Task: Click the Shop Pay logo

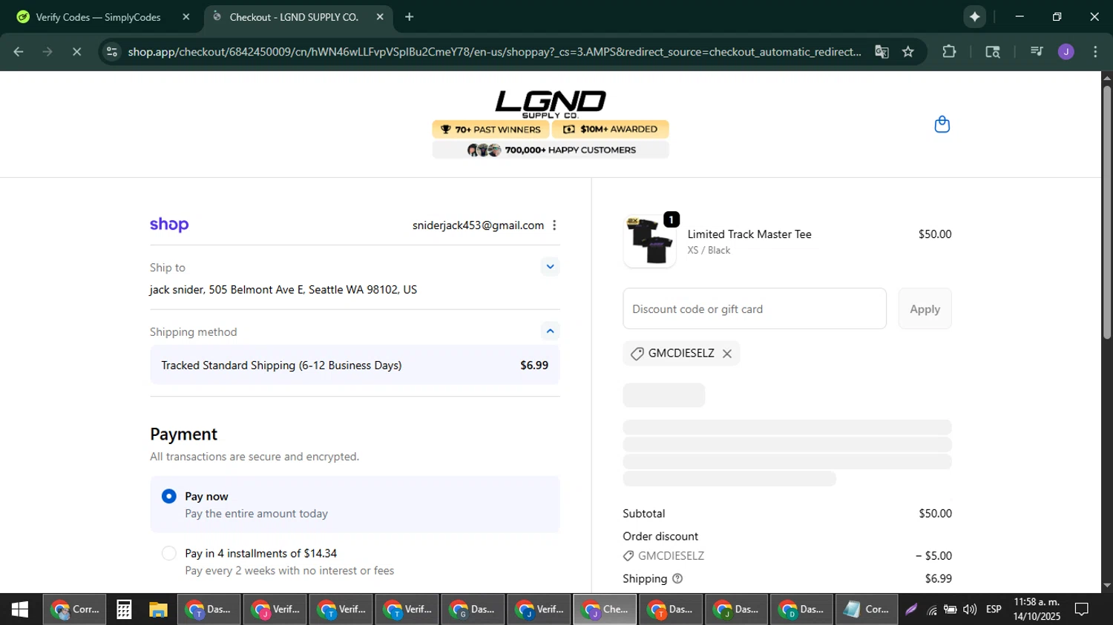Action: 169,225
